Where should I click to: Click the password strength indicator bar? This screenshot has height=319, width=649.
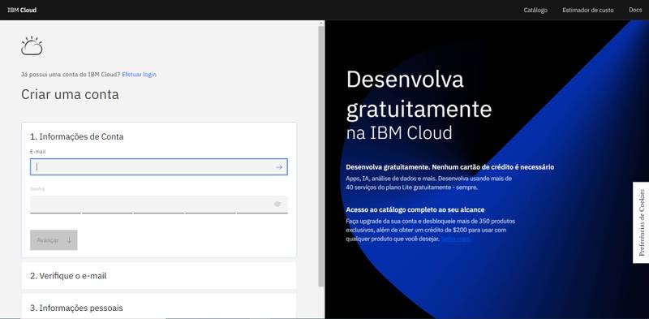(x=158, y=213)
